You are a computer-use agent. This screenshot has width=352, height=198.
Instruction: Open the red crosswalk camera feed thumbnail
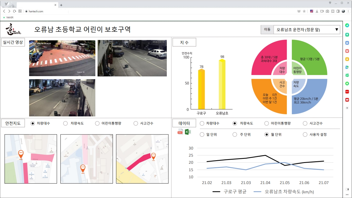pyautogui.click(x=62, y=58)
